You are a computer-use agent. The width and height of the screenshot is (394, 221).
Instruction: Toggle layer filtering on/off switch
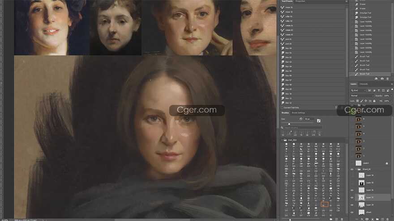point(392,89)
